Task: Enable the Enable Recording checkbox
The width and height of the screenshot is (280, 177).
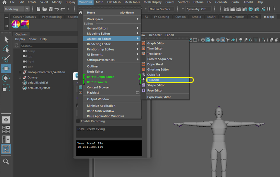Action: tap(78, 121)
